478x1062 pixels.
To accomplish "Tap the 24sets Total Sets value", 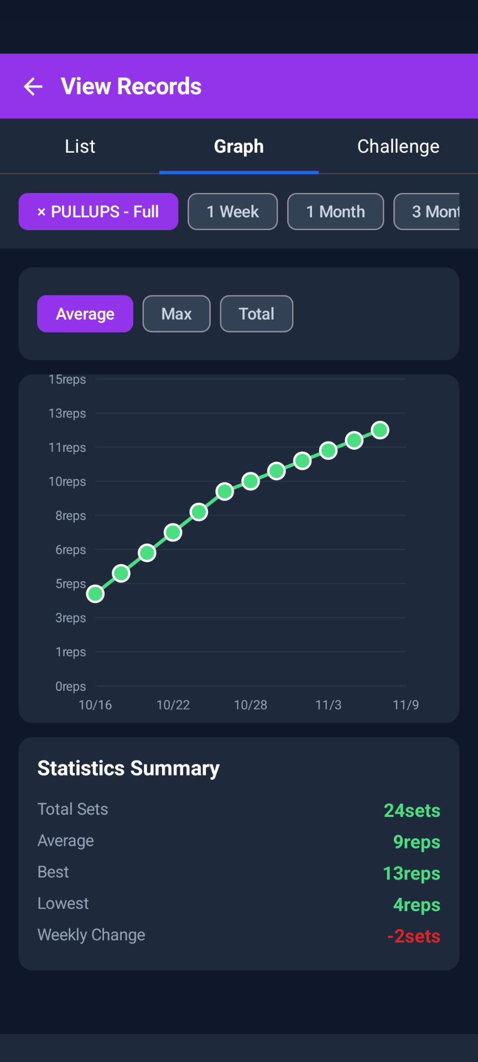I will 412,810.
